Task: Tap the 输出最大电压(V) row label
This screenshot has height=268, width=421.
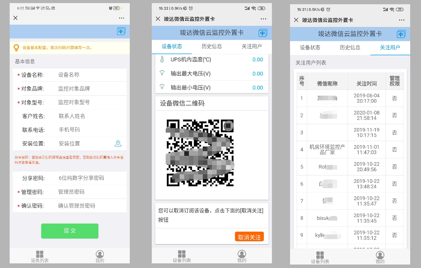Action: (191, 74)
